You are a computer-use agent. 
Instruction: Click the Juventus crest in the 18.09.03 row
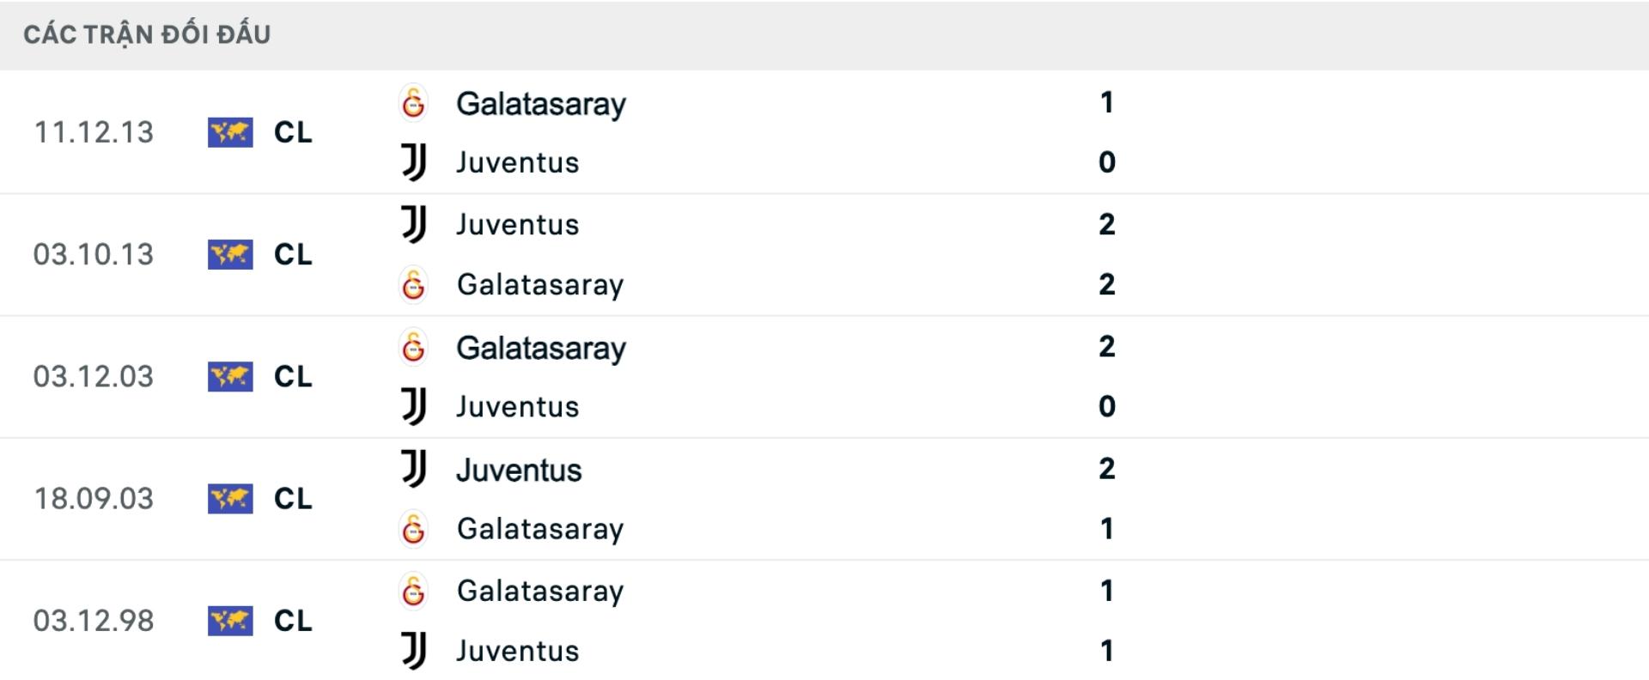coord(414,470)
